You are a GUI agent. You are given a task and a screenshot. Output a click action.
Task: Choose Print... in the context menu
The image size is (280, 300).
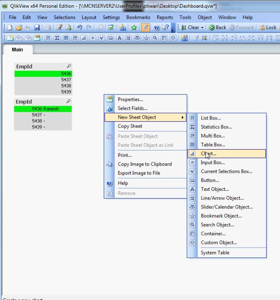click(146, 155)
